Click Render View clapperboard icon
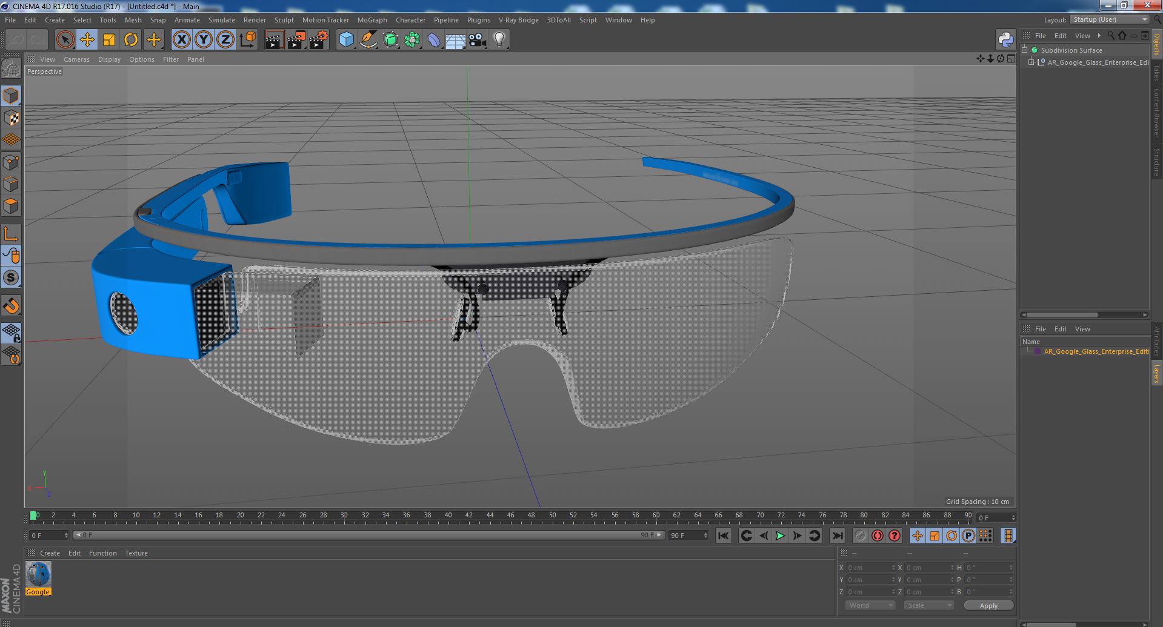This screenshot has width=1163, height=627. (274, 40)
